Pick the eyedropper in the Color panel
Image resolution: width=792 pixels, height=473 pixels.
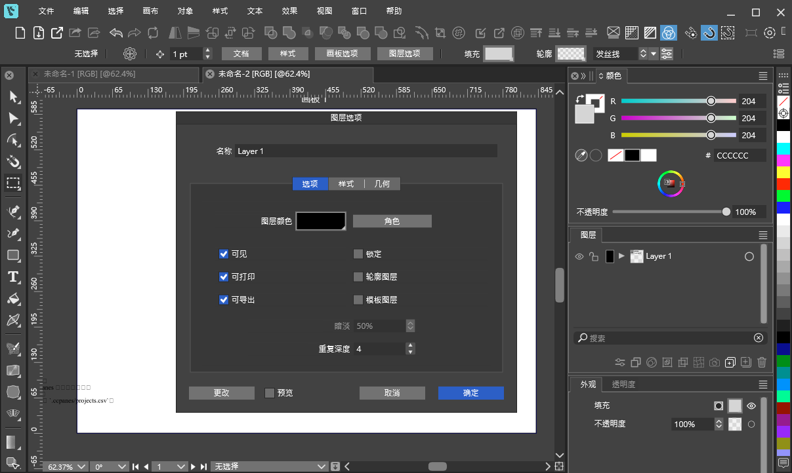point(581,155)
